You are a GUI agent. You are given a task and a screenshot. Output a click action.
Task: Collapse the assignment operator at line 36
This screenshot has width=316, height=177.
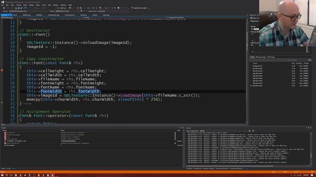pos(19,116)
